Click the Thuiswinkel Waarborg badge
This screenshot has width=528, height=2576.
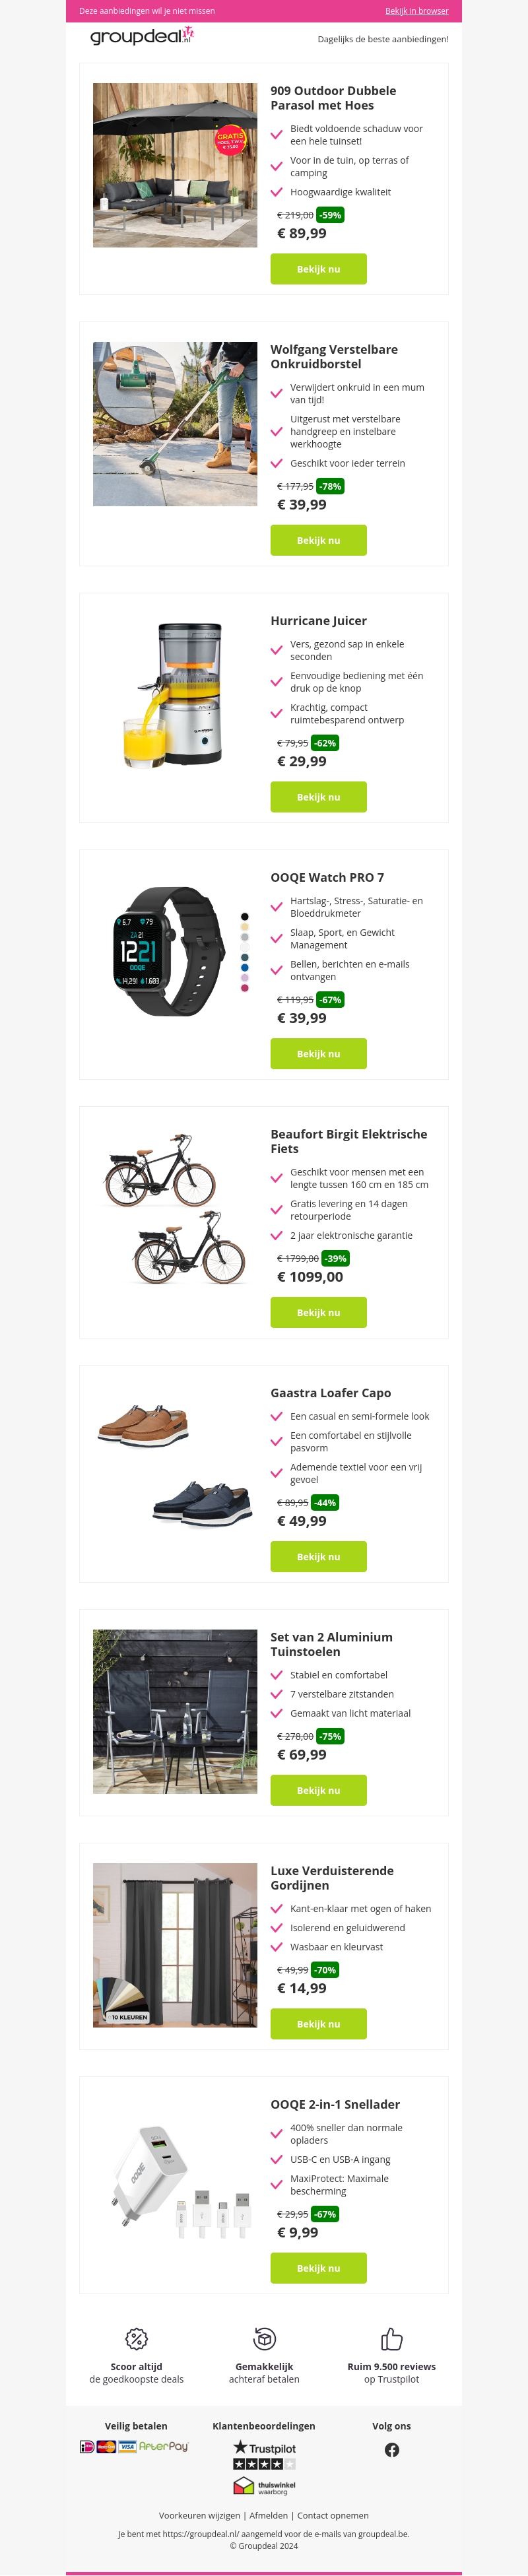(264, 2486)
